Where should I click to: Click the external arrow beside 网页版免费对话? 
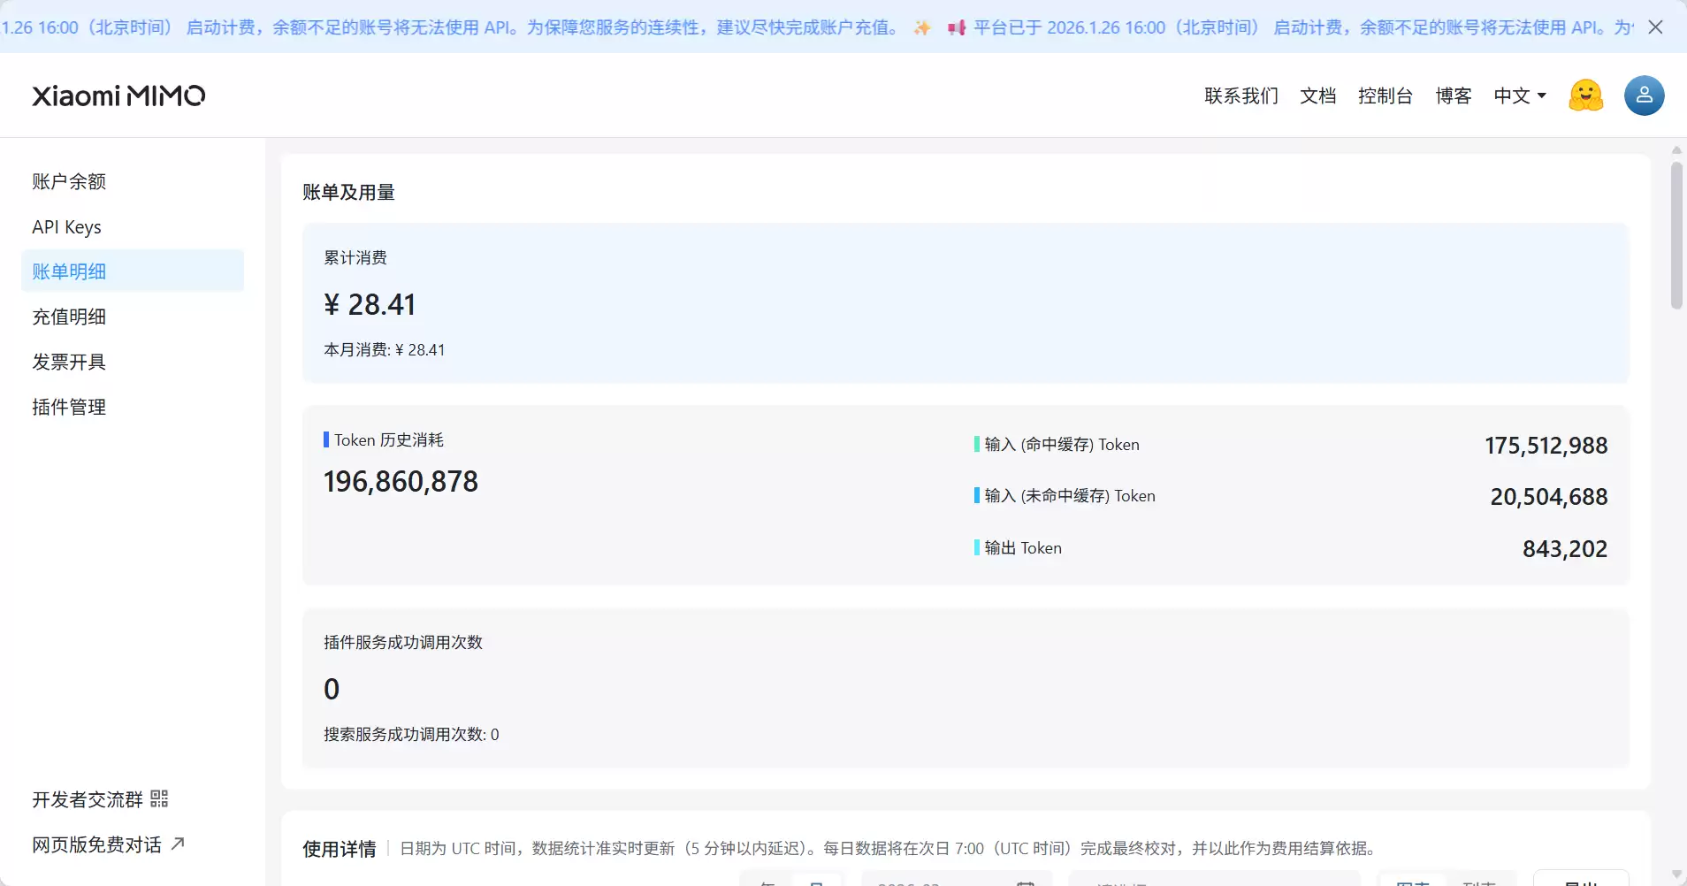point(178,844)
